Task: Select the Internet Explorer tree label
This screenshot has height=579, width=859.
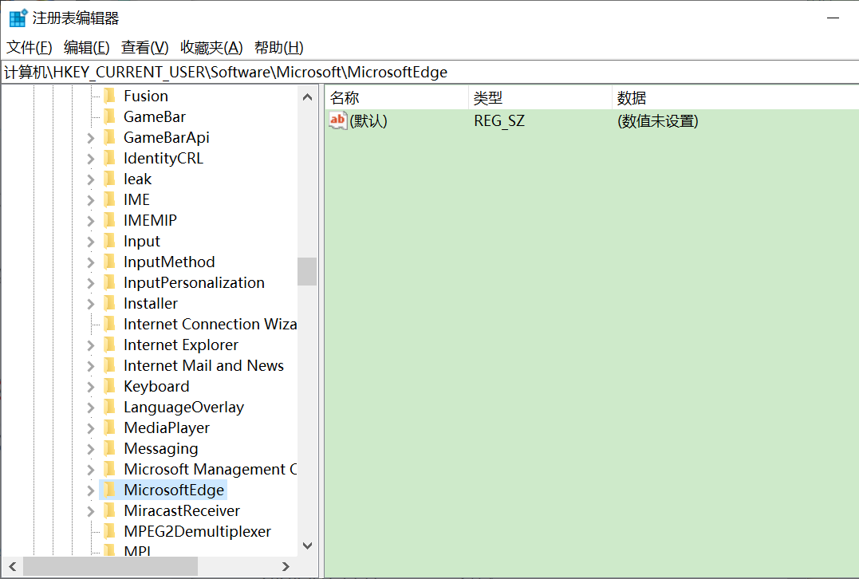Action: coord(181,345)
